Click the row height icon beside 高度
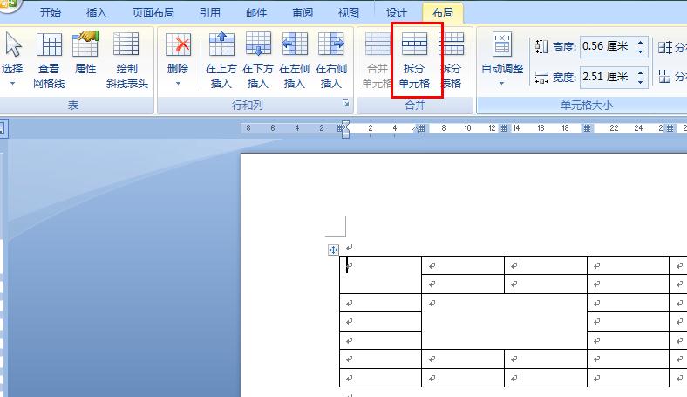Image resolution: width=687 pixels, height=397 pixels. [x=541, y=46]
